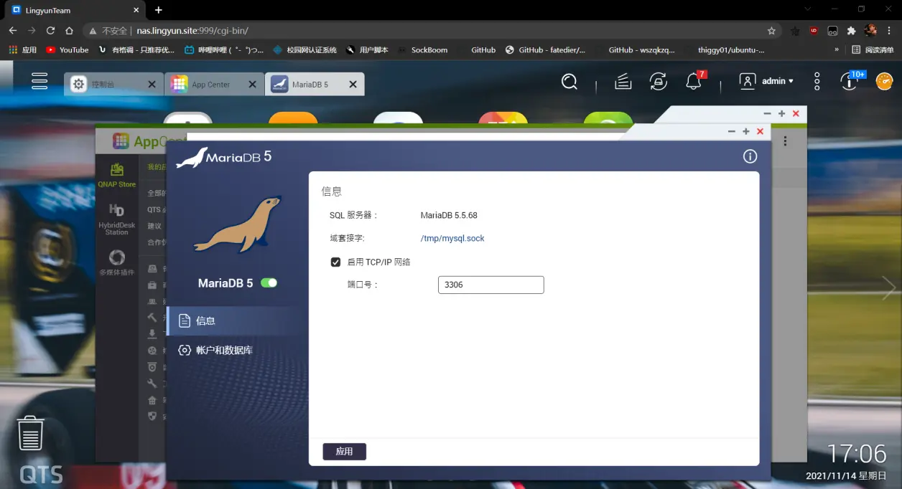The width and height of the screenshot is (902, 489).
Task: Click the 应用 apply button
Action: [345, 452]
